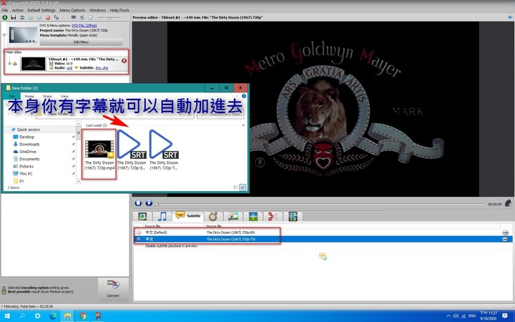Expand the DVD menu tree node
The height and width of the screenshot is (322, 515).
tap(4, 34)
